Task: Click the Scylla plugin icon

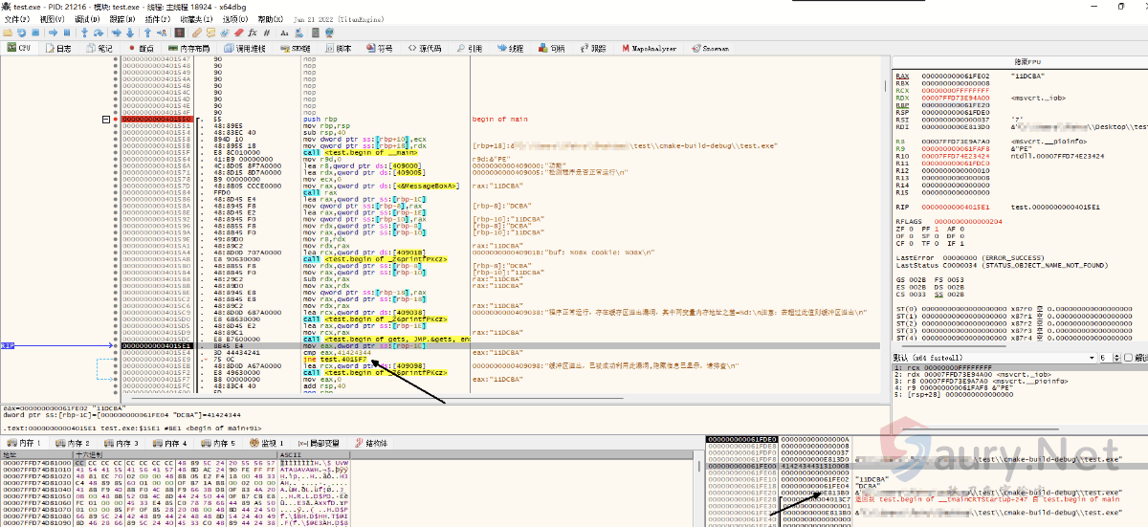Action: (x=180, y=33)
